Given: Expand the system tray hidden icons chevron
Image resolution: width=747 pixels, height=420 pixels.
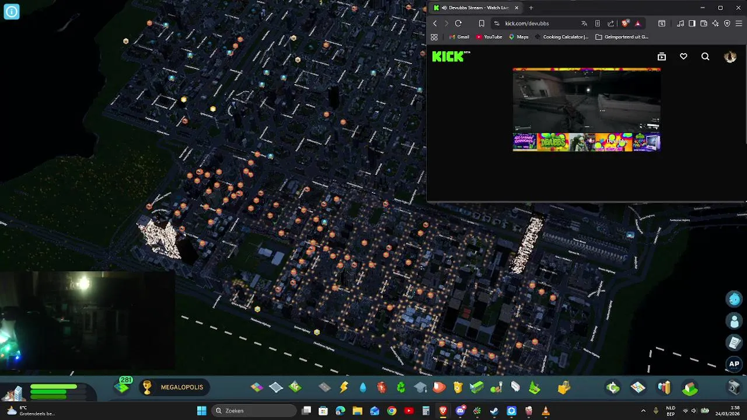Looking at the screenshot, I should pyautogui.click(x=643, y=411).
